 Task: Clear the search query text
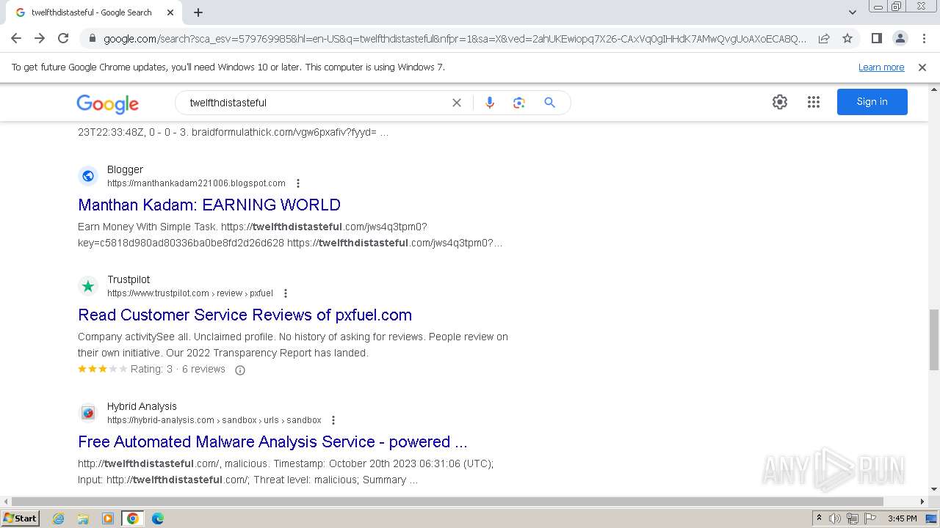[457, 103]
